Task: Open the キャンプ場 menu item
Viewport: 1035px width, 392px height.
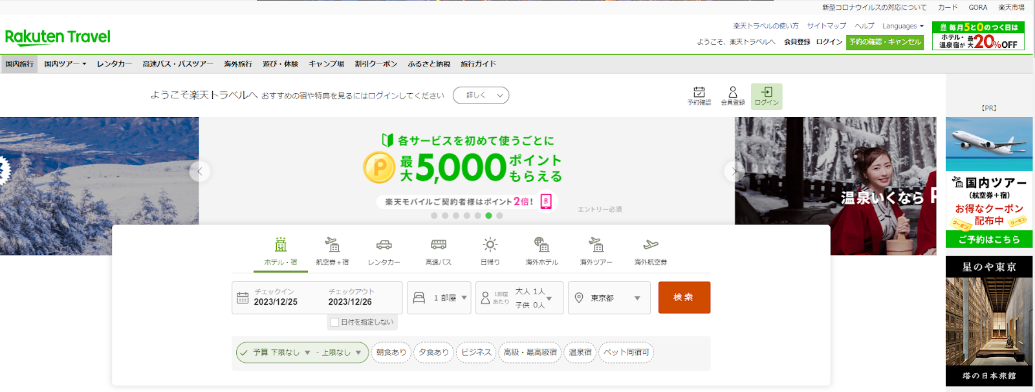Action: [326, 64]
